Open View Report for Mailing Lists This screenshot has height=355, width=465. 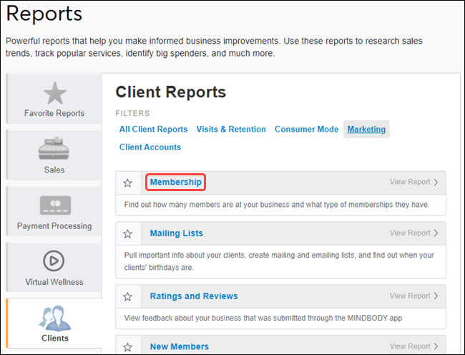click(x=413, y=233)
